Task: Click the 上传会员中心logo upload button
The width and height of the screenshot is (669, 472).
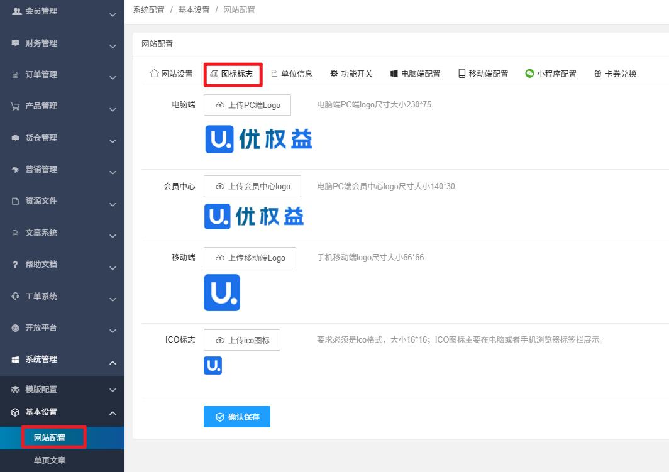Action: click(252, 186)
